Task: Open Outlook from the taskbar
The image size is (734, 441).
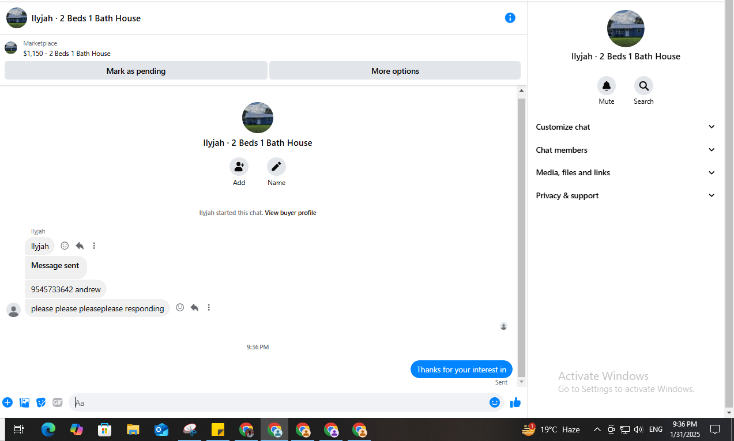Action: click(161, 429)
